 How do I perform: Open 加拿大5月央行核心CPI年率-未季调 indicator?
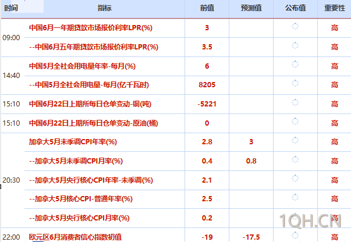91,180
